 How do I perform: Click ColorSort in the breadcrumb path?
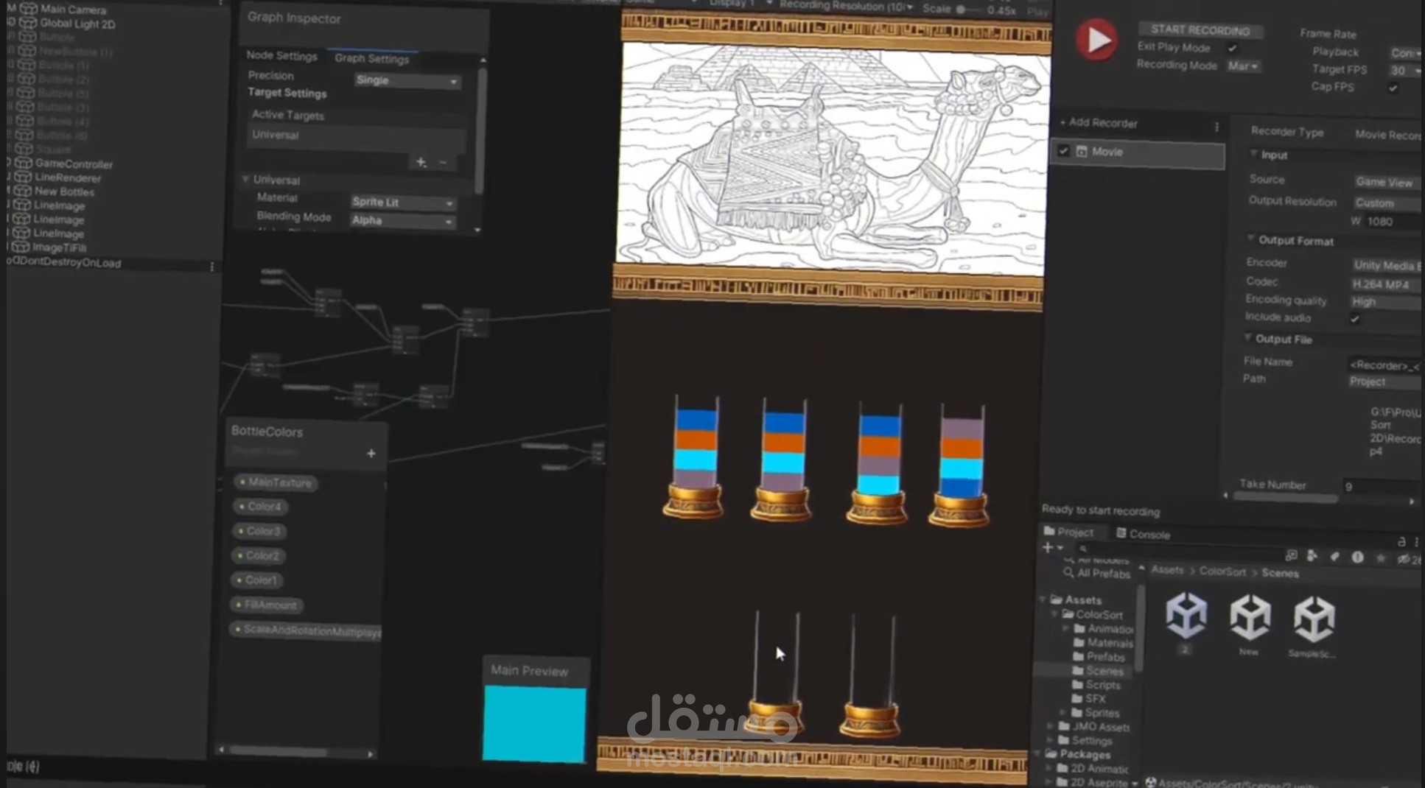tap(1222, 571)
